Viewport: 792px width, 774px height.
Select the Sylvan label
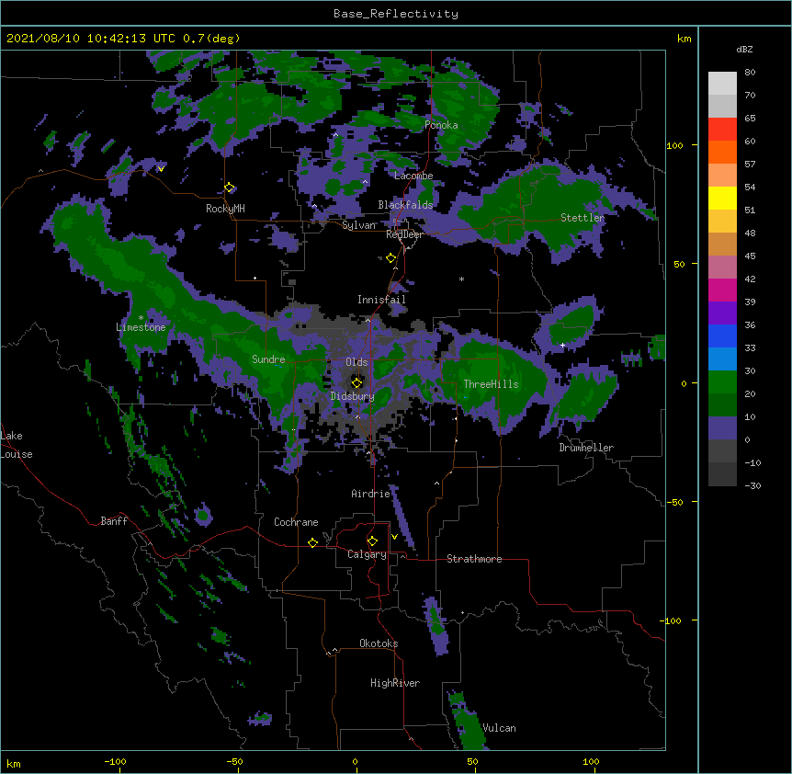point(359,225)
